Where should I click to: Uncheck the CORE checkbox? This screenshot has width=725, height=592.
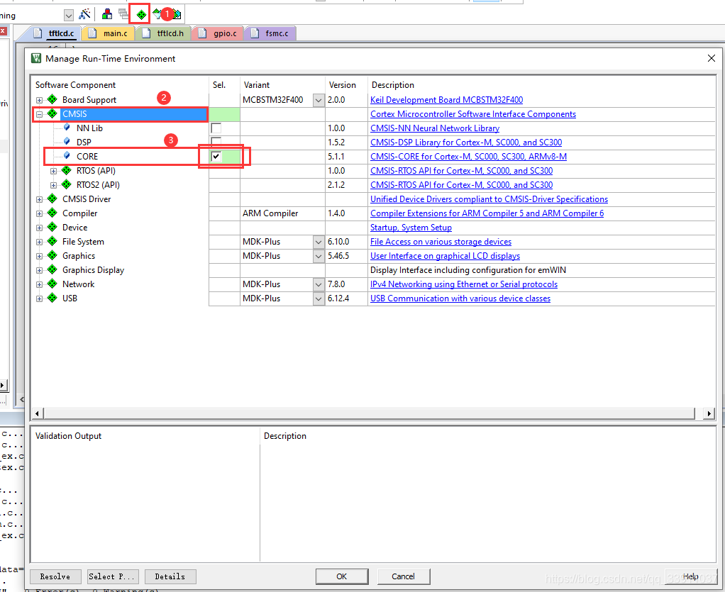(x=216, y=156)
